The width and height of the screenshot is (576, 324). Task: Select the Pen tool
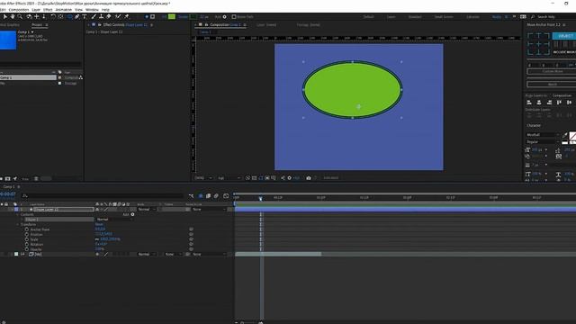pyautogui.click(x=76, y=16)
